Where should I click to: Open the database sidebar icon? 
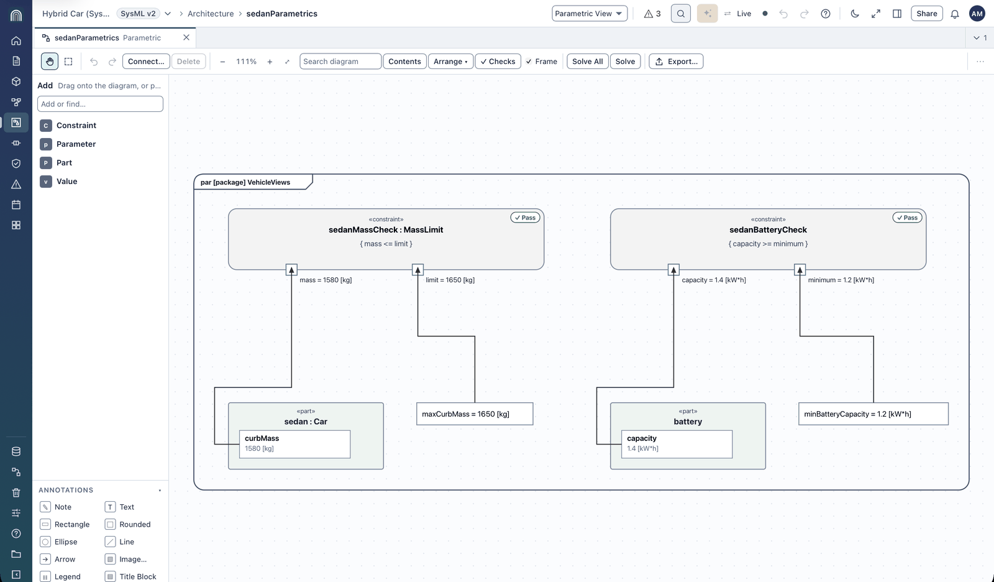(16, 451)
